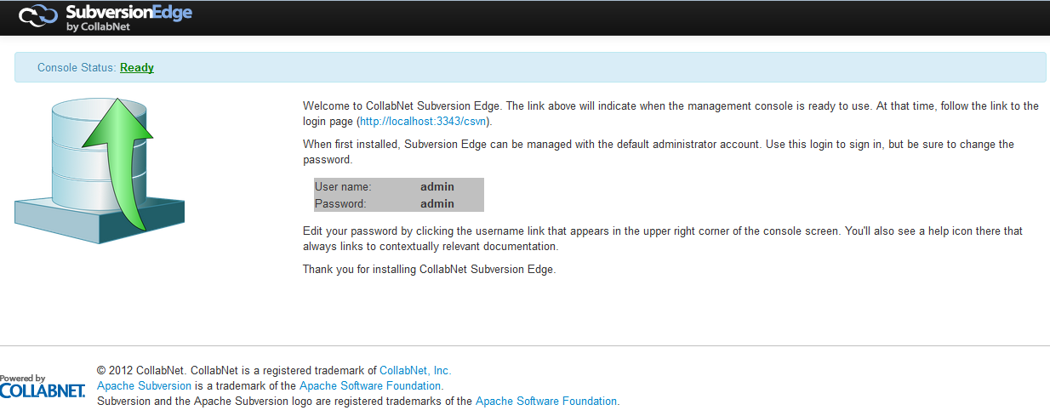Click the 'Thank you for installing' sentence
The height and width of the screenshot is (416, 1050).
click(429, 269)
